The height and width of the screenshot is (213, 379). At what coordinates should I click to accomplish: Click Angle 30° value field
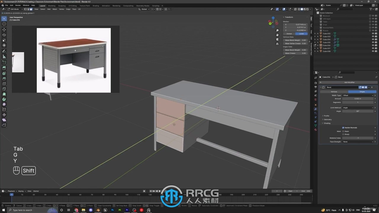click(x=358, y=111)
